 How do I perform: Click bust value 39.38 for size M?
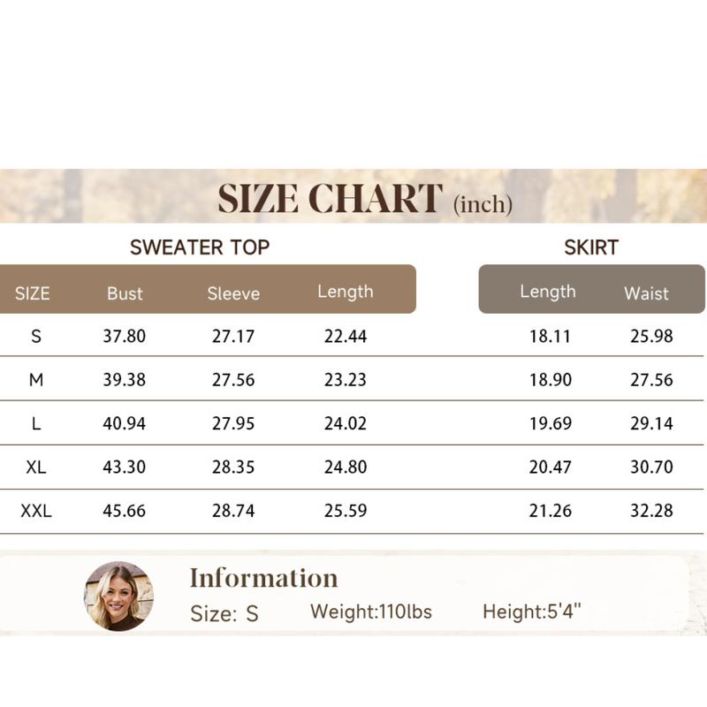(125, 380)
